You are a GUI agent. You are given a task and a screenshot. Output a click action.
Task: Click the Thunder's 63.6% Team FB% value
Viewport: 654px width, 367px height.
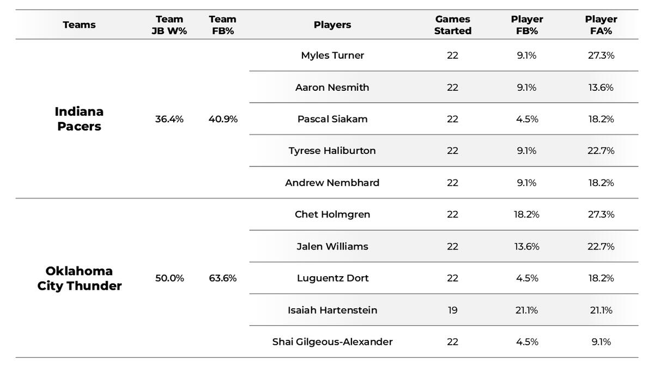tap(222, 278)
